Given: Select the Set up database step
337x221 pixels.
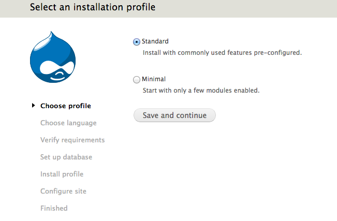Looking at the screenshot, I should coord(66,157).
